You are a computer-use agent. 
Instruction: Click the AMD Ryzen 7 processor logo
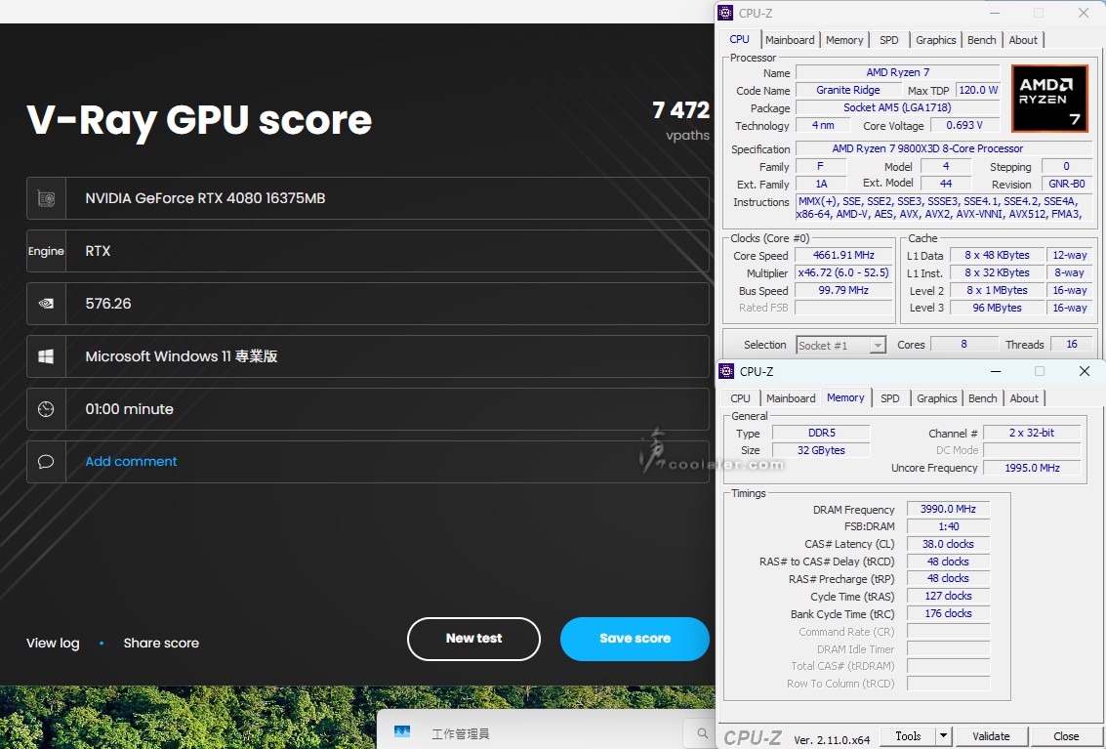pos(1049,99)
